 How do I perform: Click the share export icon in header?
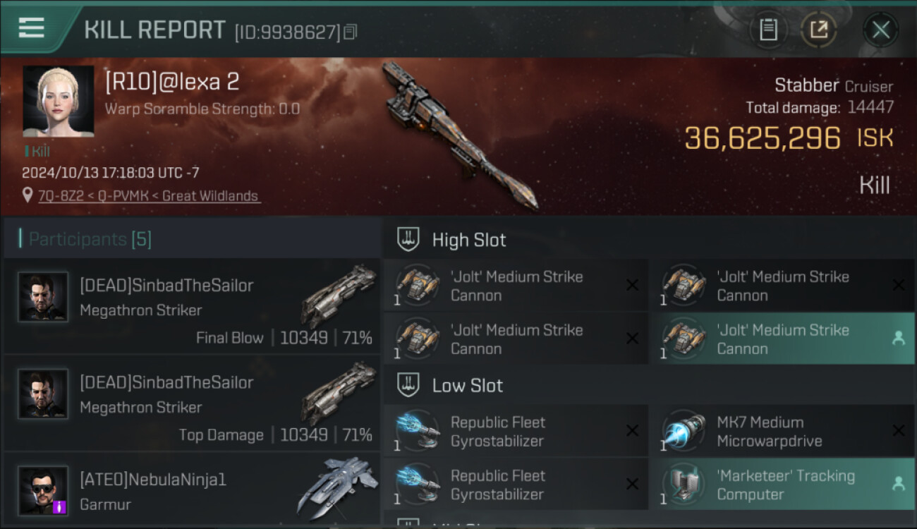point(818,30)
